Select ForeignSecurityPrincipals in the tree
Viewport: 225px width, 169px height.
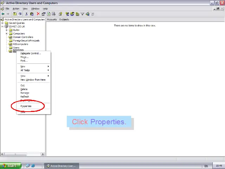pyautogui.click(x=26, y=40)
